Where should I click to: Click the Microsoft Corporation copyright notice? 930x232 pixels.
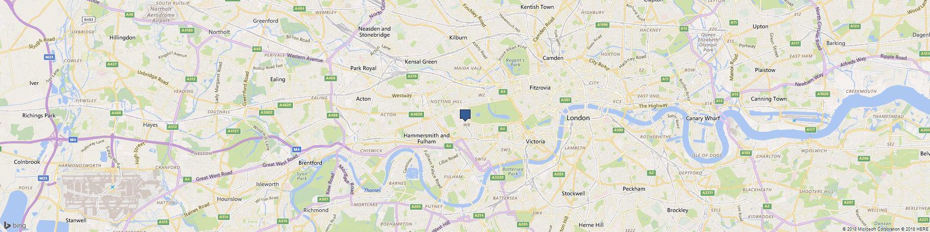(870, 229)
